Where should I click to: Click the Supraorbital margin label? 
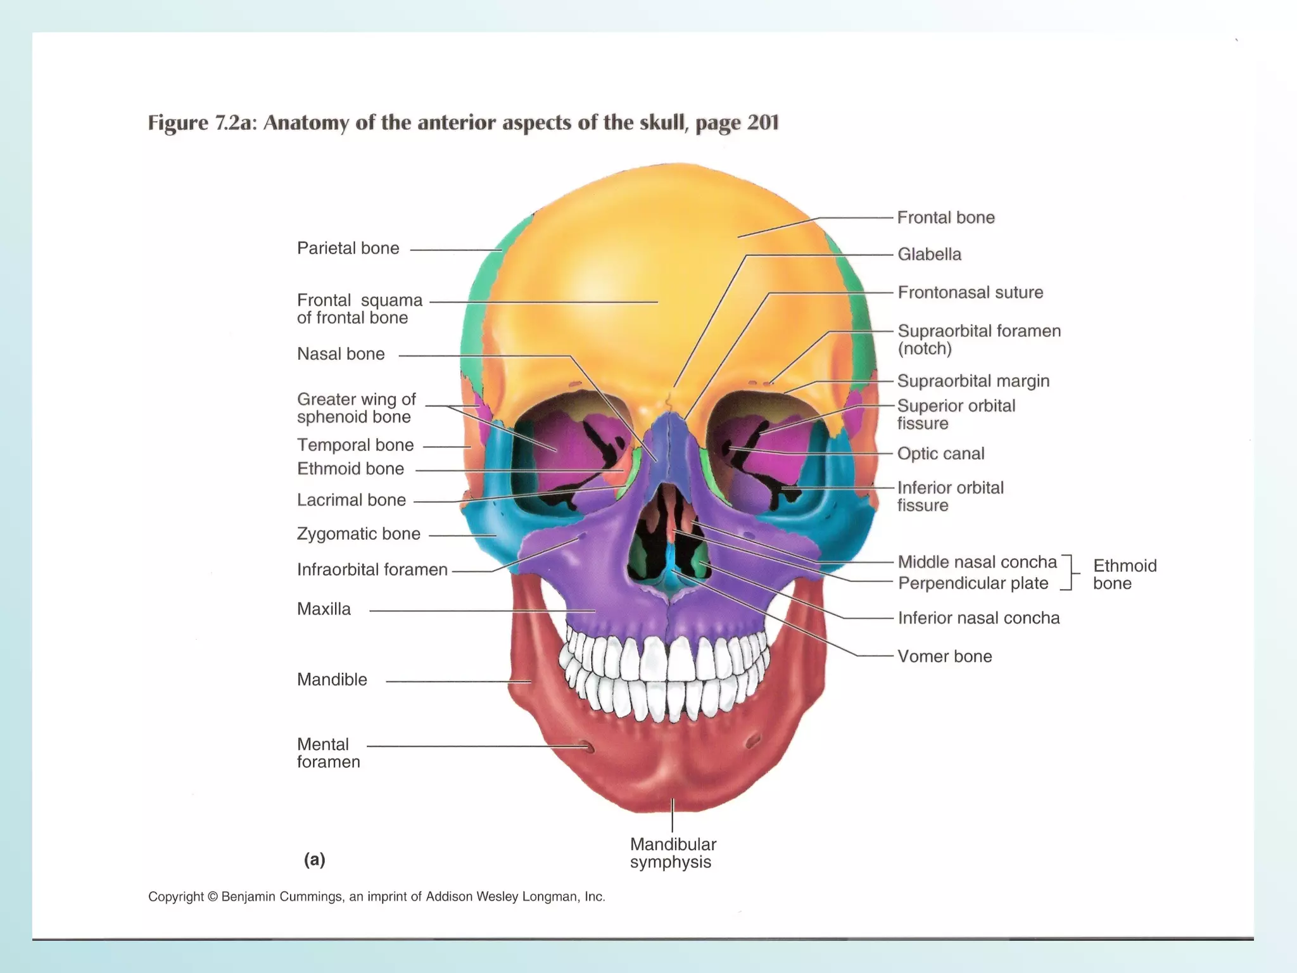pyautogui.click(x=973, y=381)
